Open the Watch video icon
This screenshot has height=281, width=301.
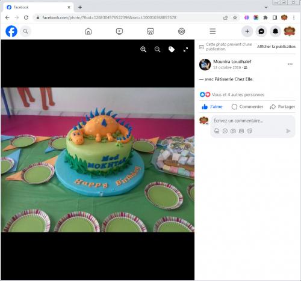tap(119, 31)
